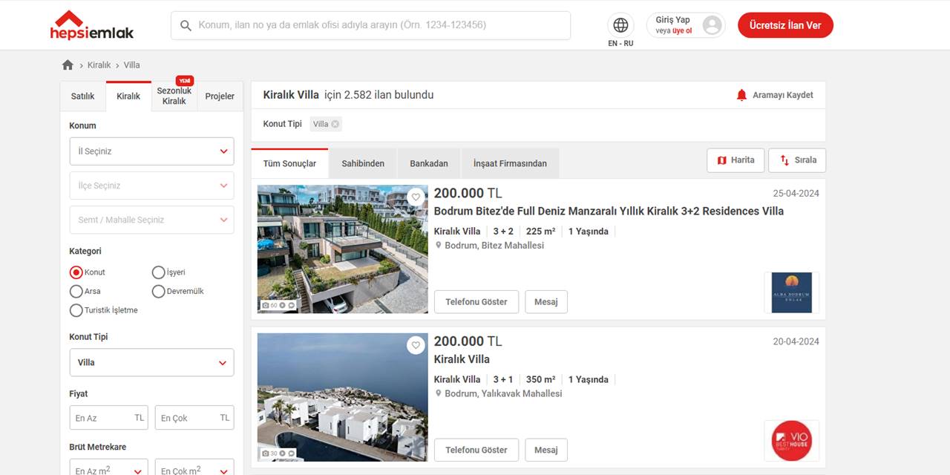Viewport: 950px width, 475px height.
Task: Click the Vio Best House agency logo
Action: click(x=791, y=441)
